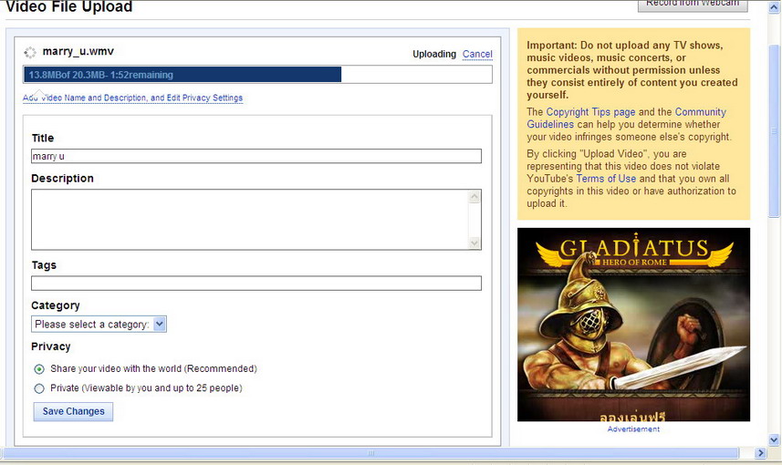Open the Terms of Use link
This screenshot has width=782, height=465.
click(606, 179)
